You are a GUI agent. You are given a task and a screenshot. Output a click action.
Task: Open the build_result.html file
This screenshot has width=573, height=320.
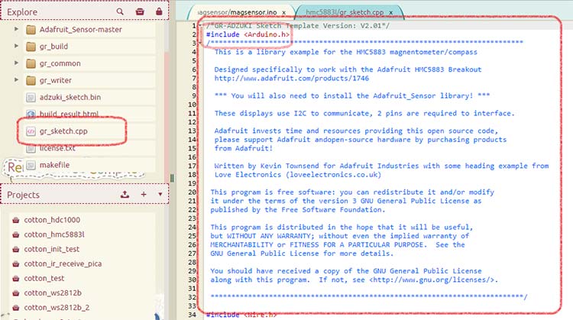tap(90, 114)
